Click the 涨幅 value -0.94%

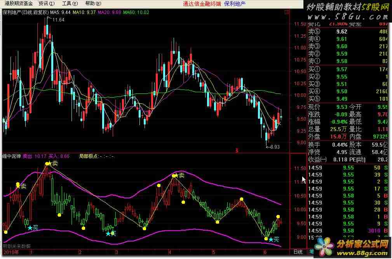point(338,122)
